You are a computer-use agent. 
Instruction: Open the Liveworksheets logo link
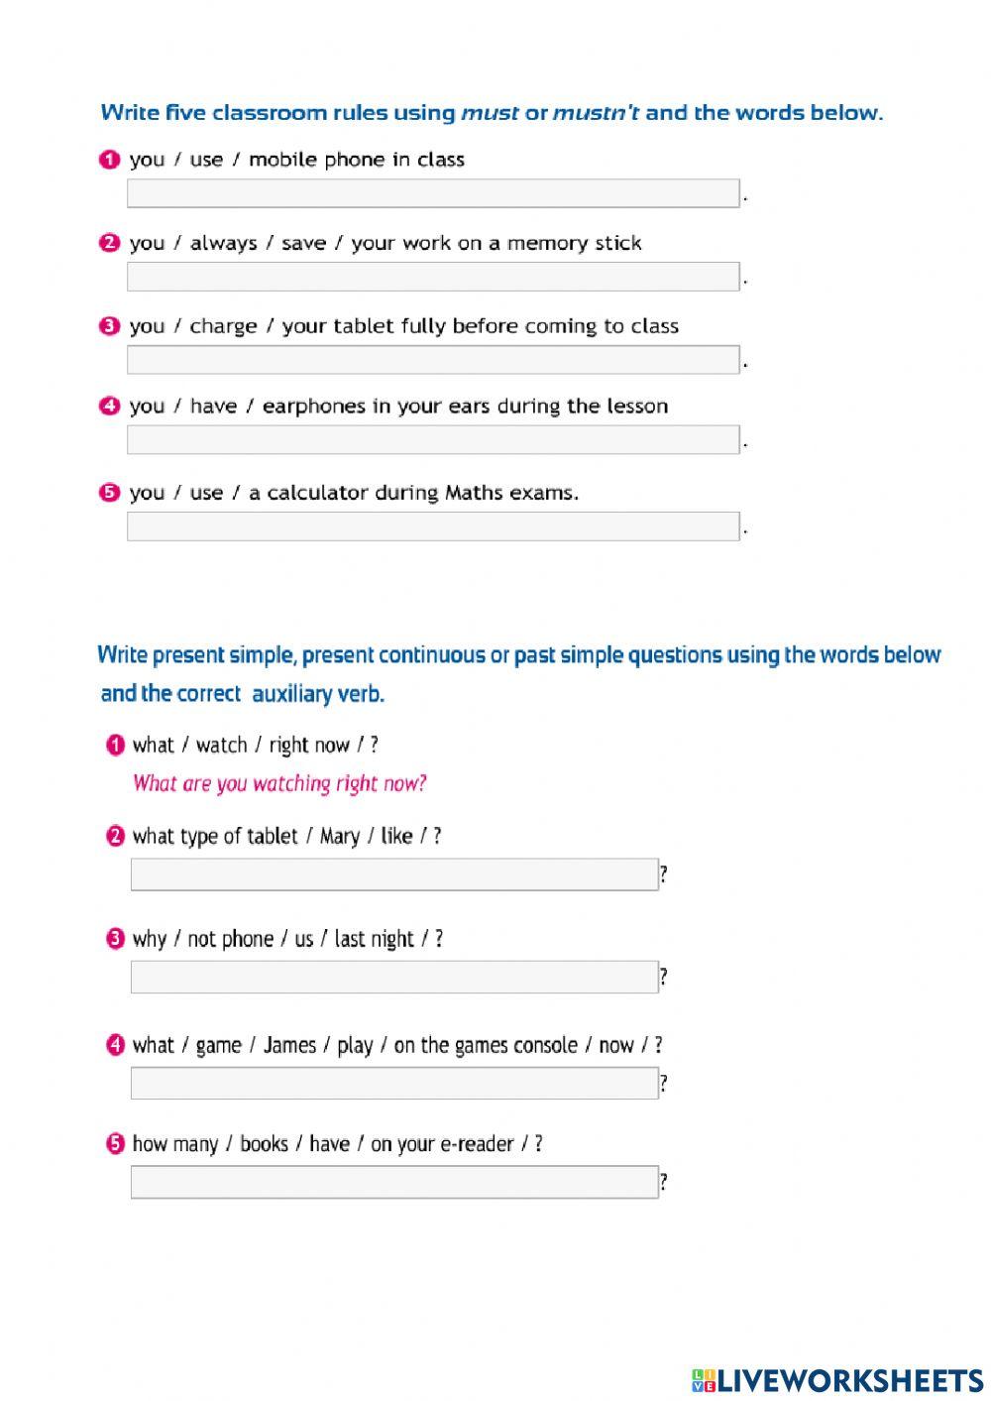coord(849,1379)
